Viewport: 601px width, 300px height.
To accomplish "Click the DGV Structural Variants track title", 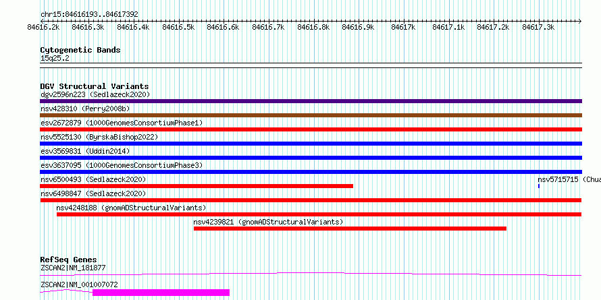I will point(95,86).
